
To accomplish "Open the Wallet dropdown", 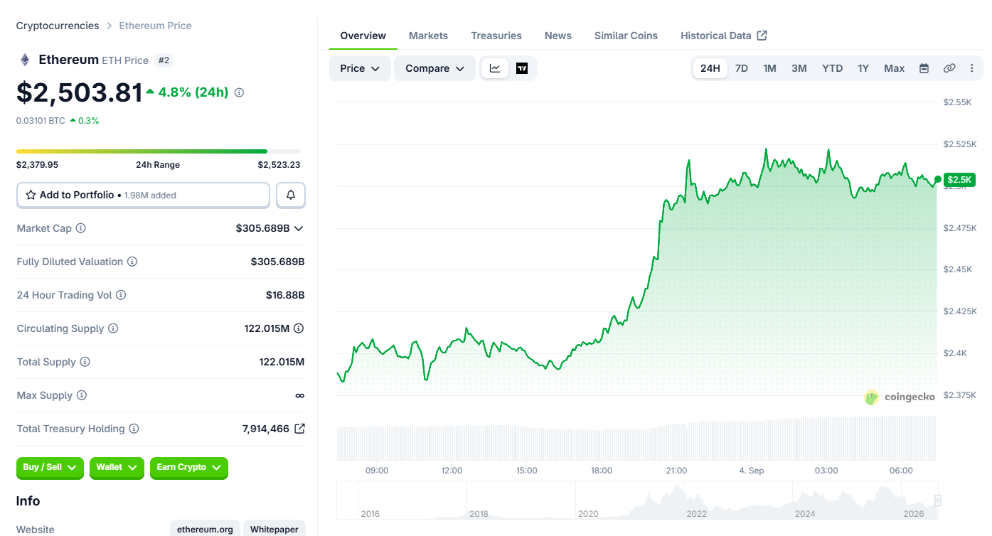I will point(117,468).
